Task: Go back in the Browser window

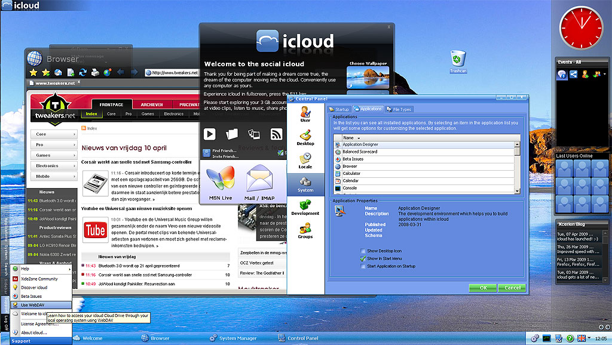Action: point(121,72)
